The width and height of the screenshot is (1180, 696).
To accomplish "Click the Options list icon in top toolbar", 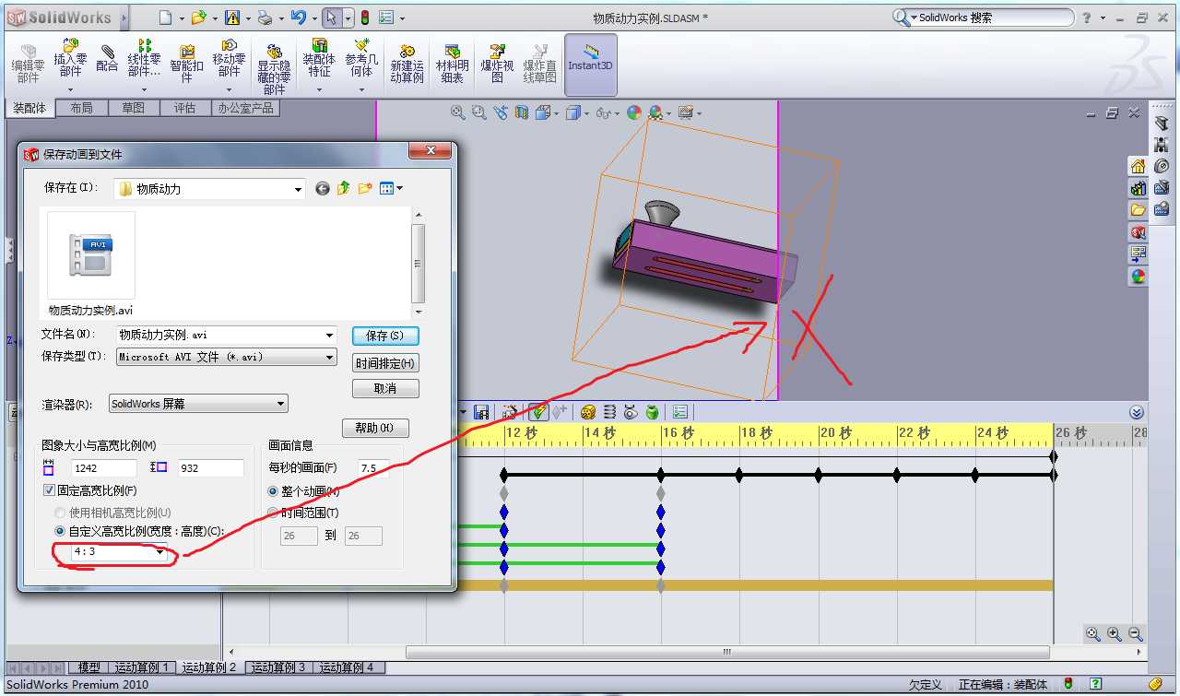I will [386, 18].
